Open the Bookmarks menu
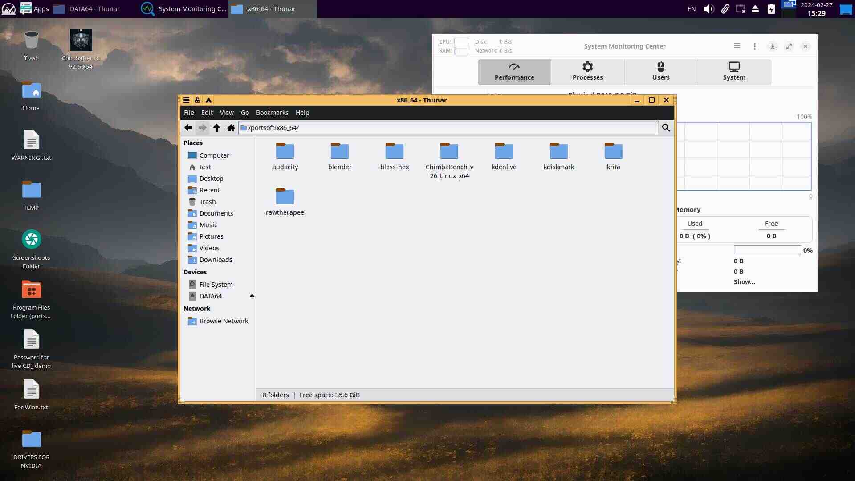Viewport: 855px width, 481px height. tap(272, 113)
